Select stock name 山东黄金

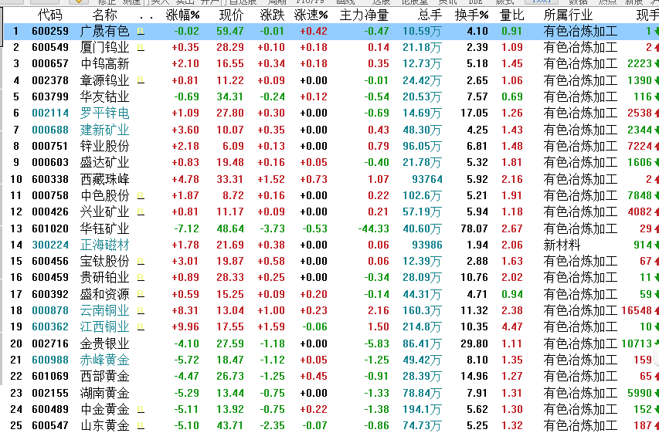(104, 426)
